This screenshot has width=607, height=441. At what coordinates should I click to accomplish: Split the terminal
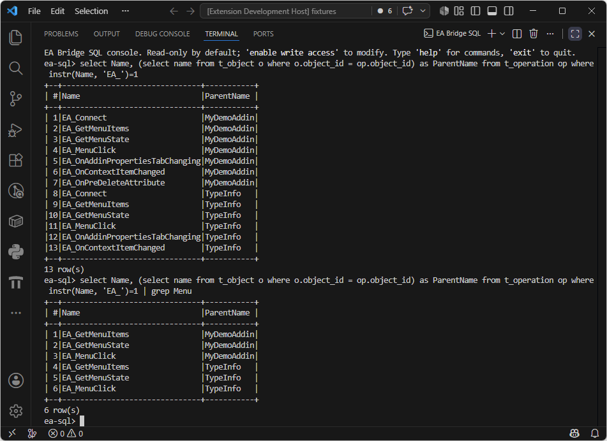click(x=517, y=34)
